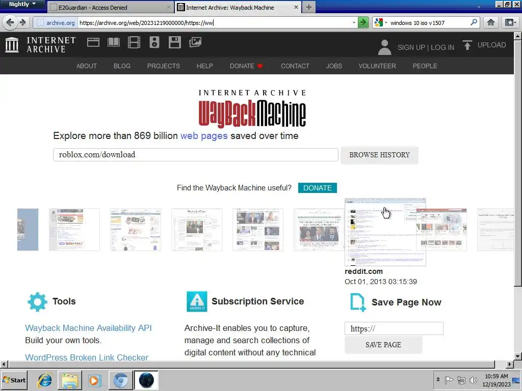Click the Nightly globe taskbar icon
The height and width of the screenshot is (391, 522).
pyautogui.click(x=146, y=380)
